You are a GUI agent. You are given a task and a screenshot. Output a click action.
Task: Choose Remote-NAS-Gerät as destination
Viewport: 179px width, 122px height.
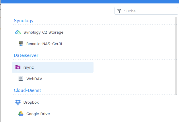click(44, 44)
